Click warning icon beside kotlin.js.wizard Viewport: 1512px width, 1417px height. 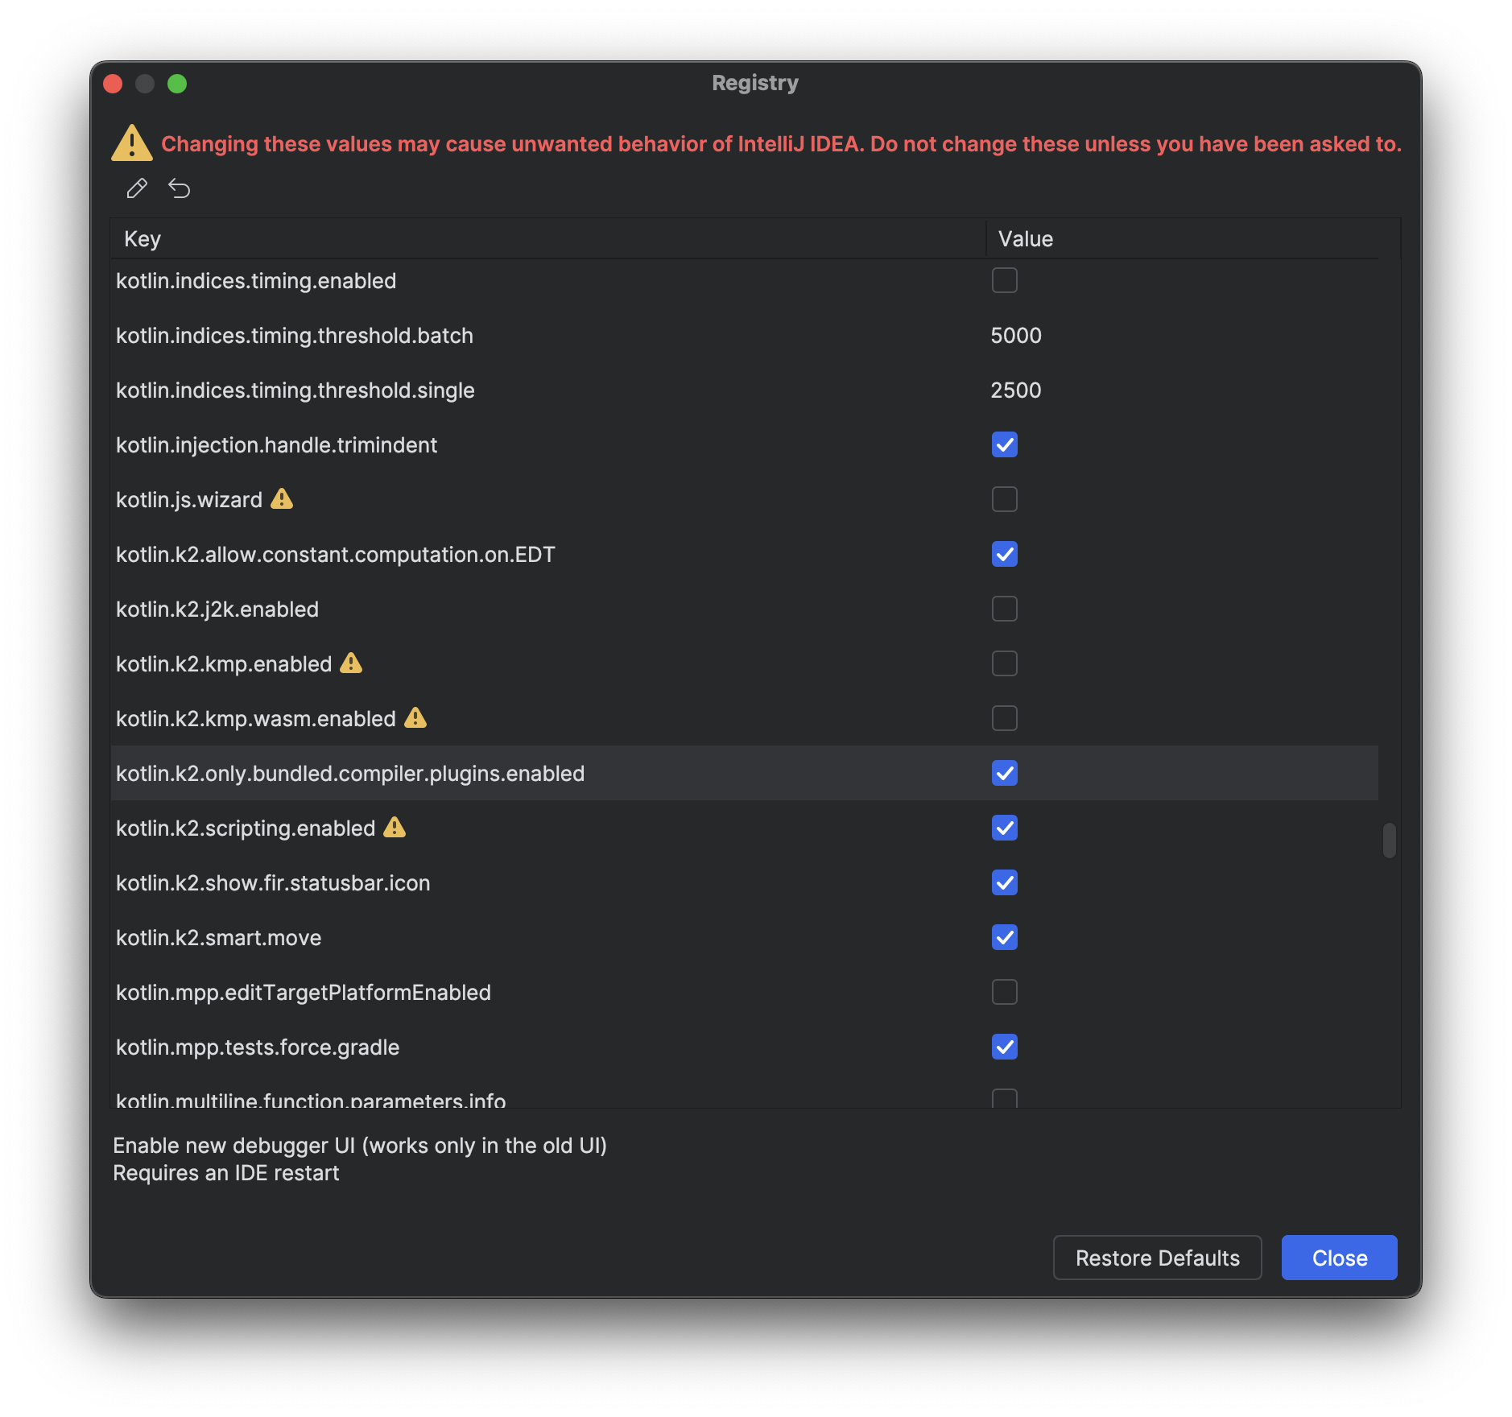[282, 499]
